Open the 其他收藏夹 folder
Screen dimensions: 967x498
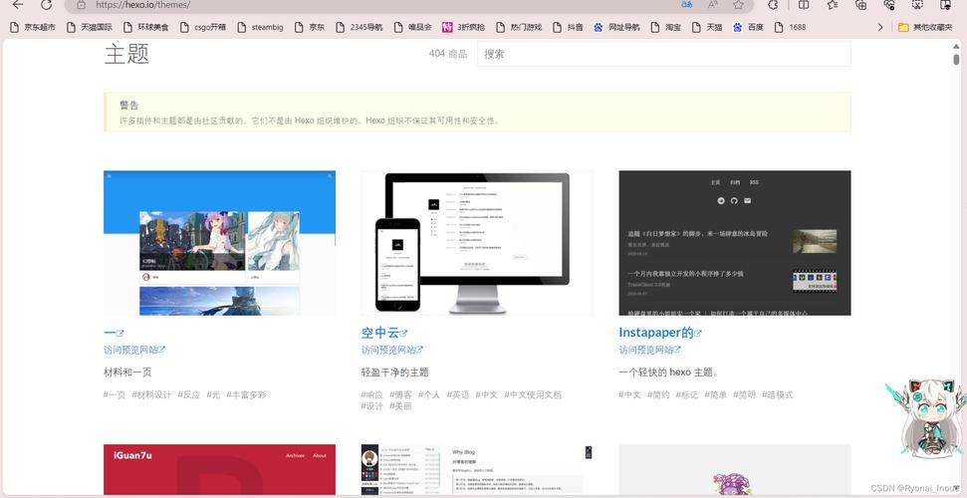tap(926, 27)
